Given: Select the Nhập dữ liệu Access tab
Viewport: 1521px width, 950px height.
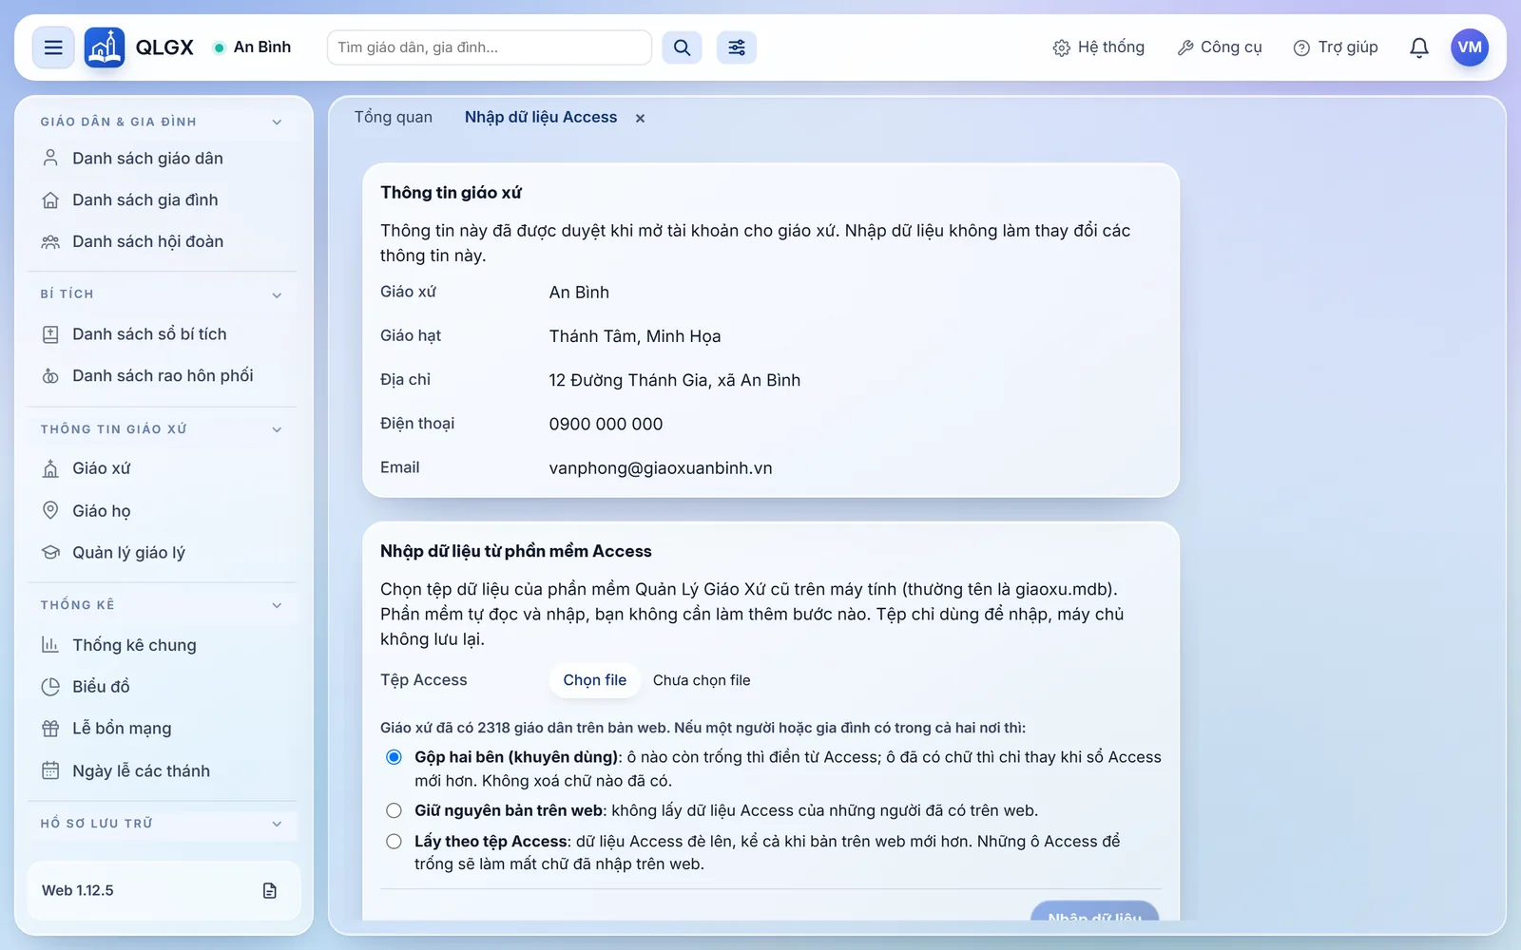Looking at the screenshot, I should (x=541, y=117).
